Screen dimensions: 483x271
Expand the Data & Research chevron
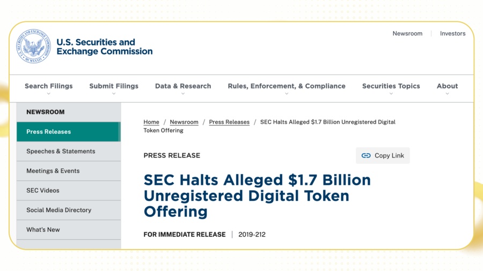[x=183, y=94]
